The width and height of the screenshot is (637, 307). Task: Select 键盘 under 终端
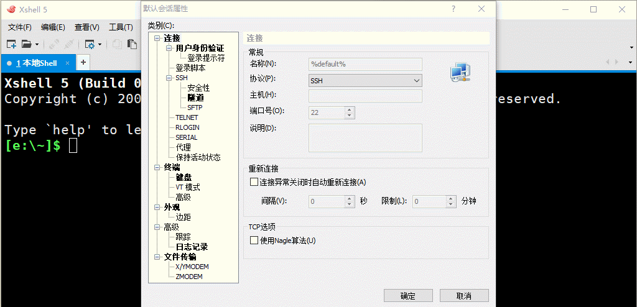pos(184,177)
